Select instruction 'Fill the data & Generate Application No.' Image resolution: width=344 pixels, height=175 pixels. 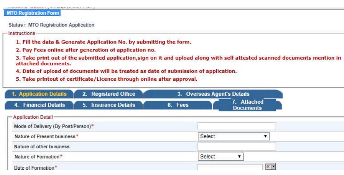coord(103,42)
